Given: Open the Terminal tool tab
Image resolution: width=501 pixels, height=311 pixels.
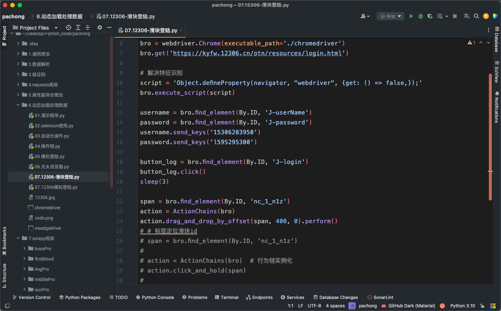Looking at the screenshot, I should pos(227,297).
